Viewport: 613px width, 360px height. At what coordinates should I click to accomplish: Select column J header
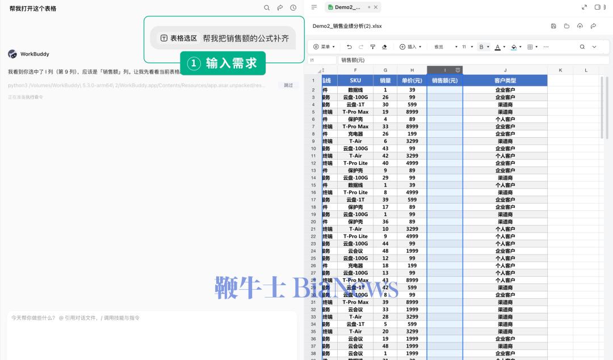(505, 70)
